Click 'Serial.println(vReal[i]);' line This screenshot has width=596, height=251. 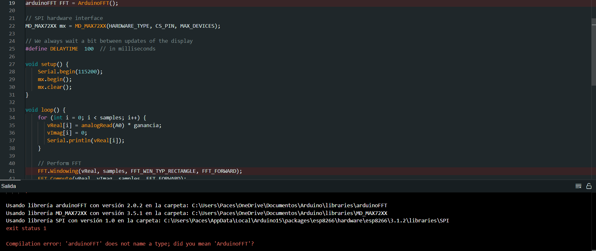click(86, 140)
